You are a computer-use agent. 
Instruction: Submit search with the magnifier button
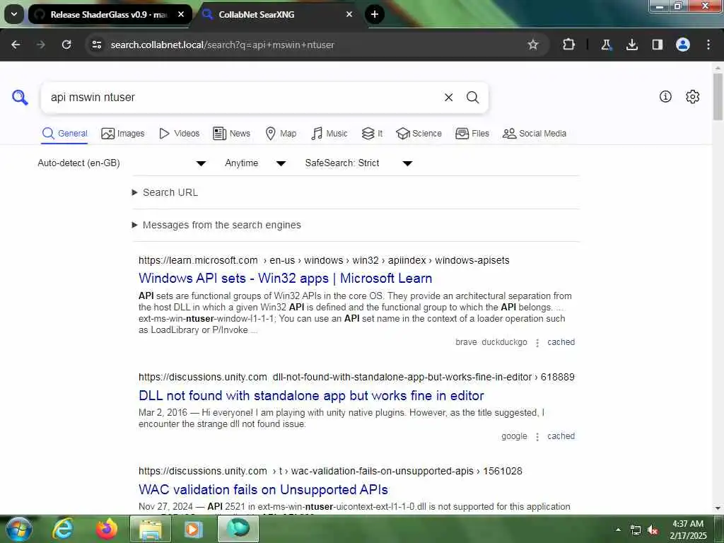click(472, 98)
